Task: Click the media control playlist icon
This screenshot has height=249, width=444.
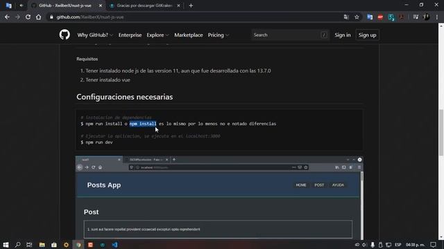Action: [416, 17]
